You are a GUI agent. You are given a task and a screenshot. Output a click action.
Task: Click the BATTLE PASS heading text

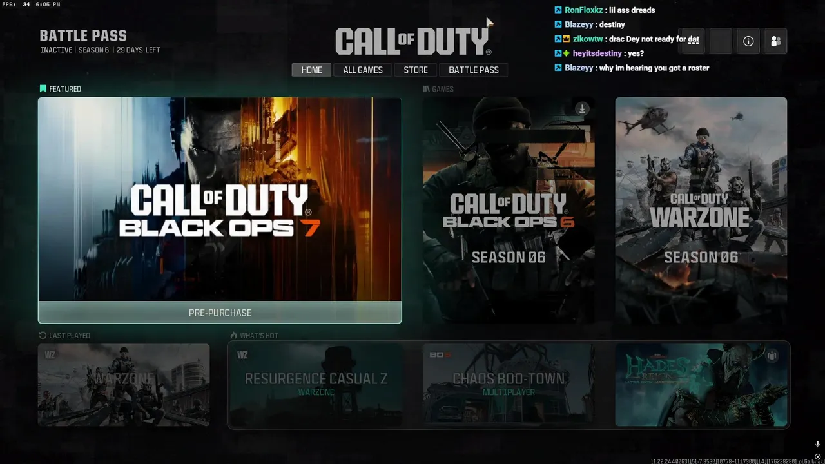coord(83,36)
